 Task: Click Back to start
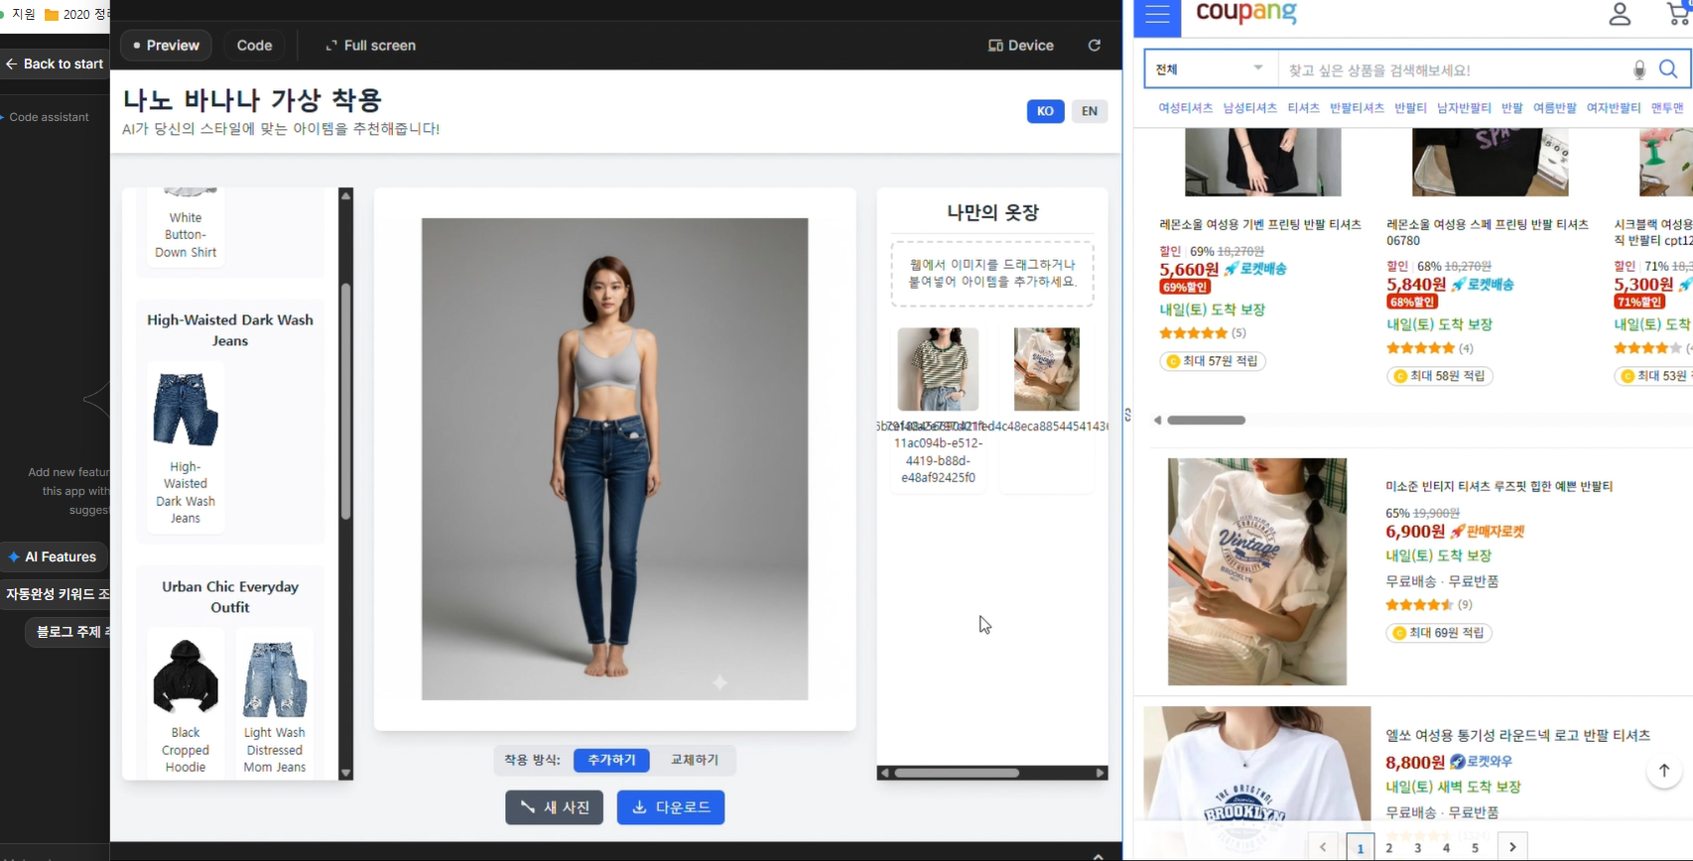click(55, 63)
